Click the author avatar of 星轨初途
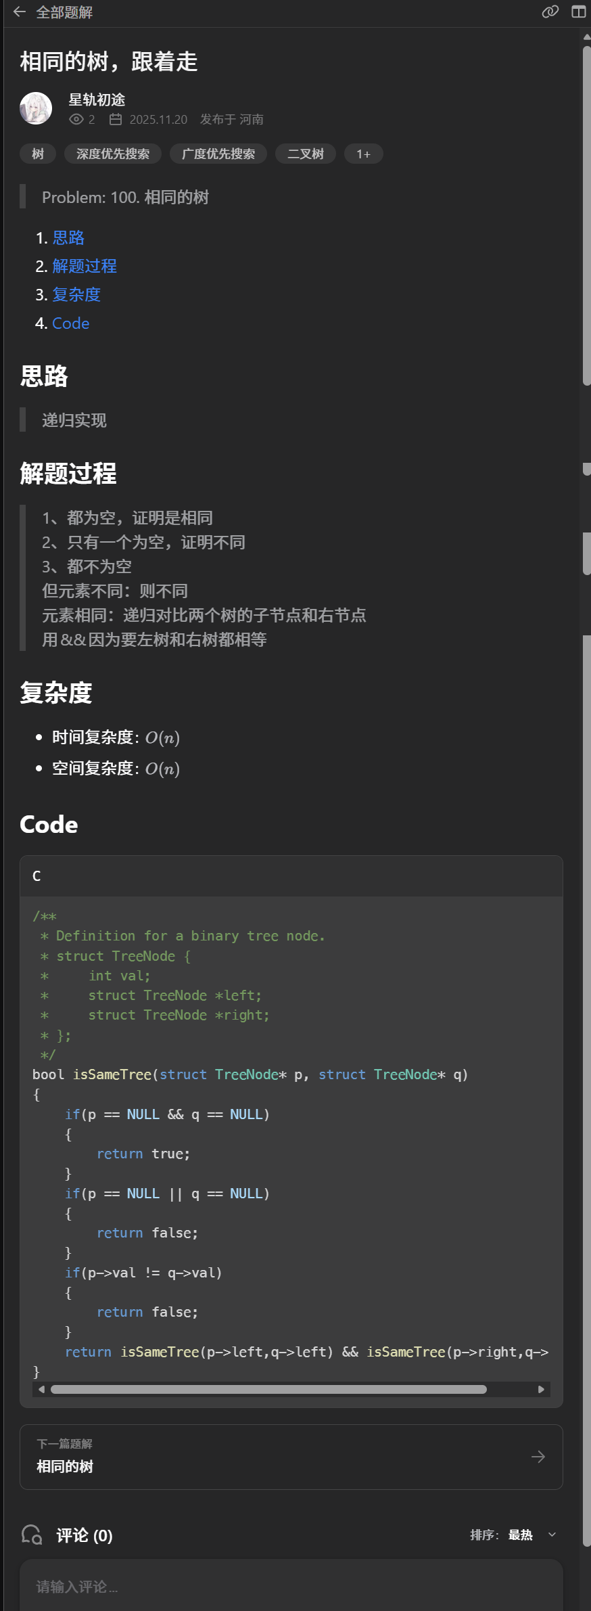 (x=36, y=108)
